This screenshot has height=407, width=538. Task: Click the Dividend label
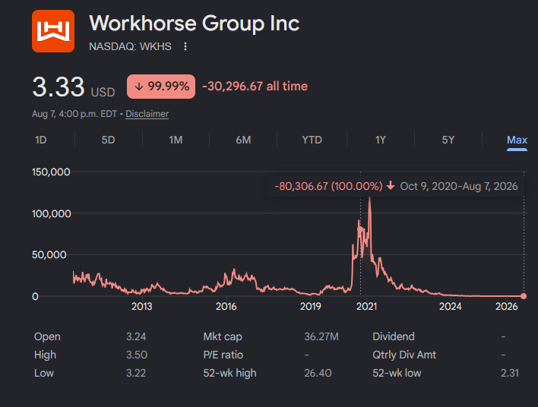(394, 336)
